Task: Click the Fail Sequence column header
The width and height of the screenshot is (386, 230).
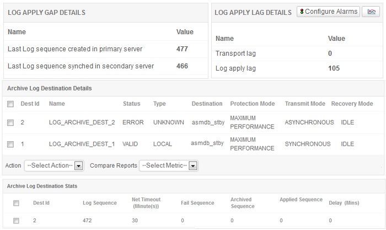Action: click(x=197, y=203)
